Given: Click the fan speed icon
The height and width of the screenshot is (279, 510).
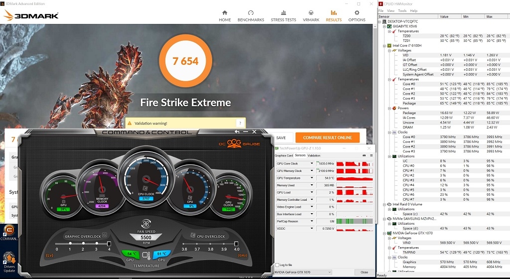Looking at the screenshot, I should pyautogui.click(x=146, y=224).
